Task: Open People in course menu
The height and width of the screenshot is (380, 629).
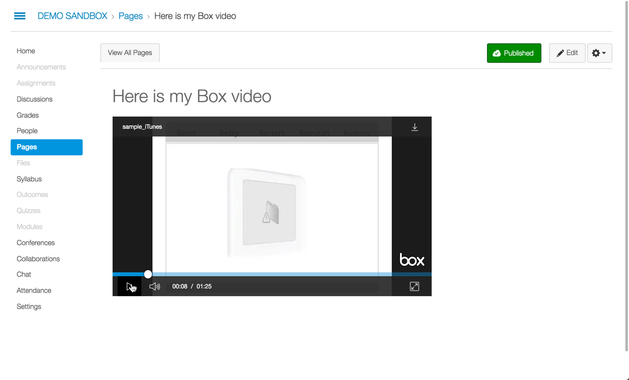Action: [x=27, y=131]
